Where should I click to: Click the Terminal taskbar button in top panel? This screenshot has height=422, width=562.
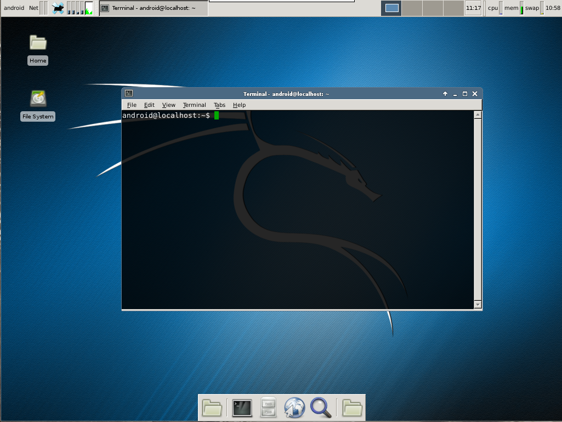coord(154,8)
